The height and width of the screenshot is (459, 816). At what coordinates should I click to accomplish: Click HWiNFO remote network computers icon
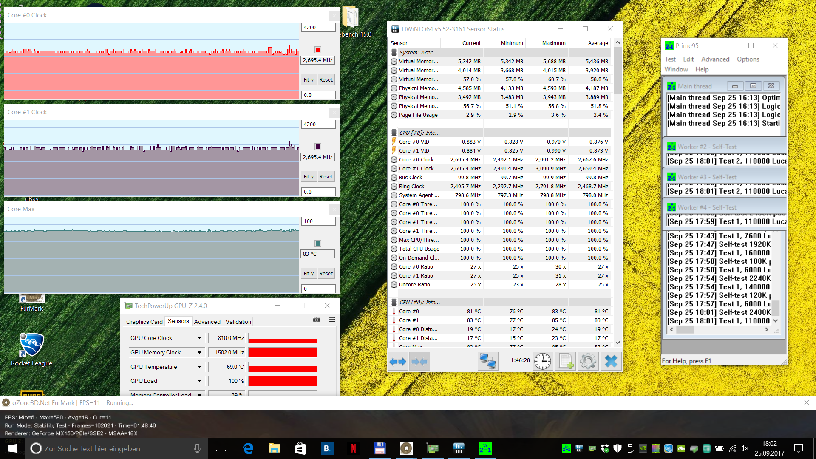click(487, 362)
